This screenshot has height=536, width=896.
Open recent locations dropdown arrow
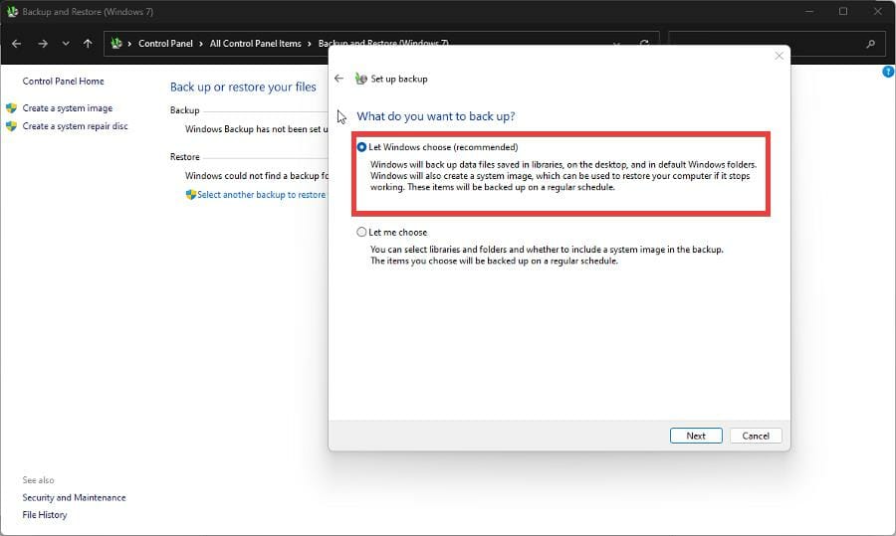pyautogui.click(x=66, y=44)
